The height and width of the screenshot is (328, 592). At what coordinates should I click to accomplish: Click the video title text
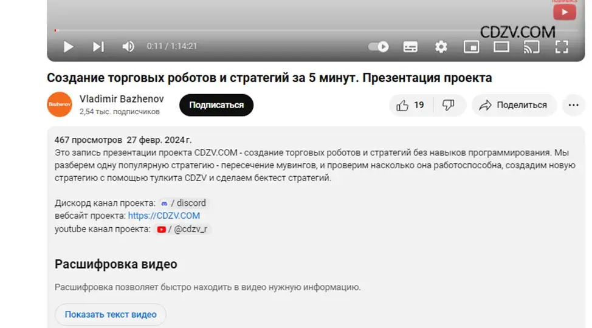click(269, 78)
